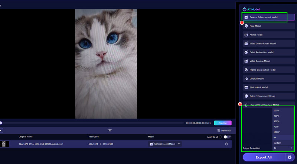Choose the Face Model option
This screenshot has width=297, height=164.
[268, 26]
